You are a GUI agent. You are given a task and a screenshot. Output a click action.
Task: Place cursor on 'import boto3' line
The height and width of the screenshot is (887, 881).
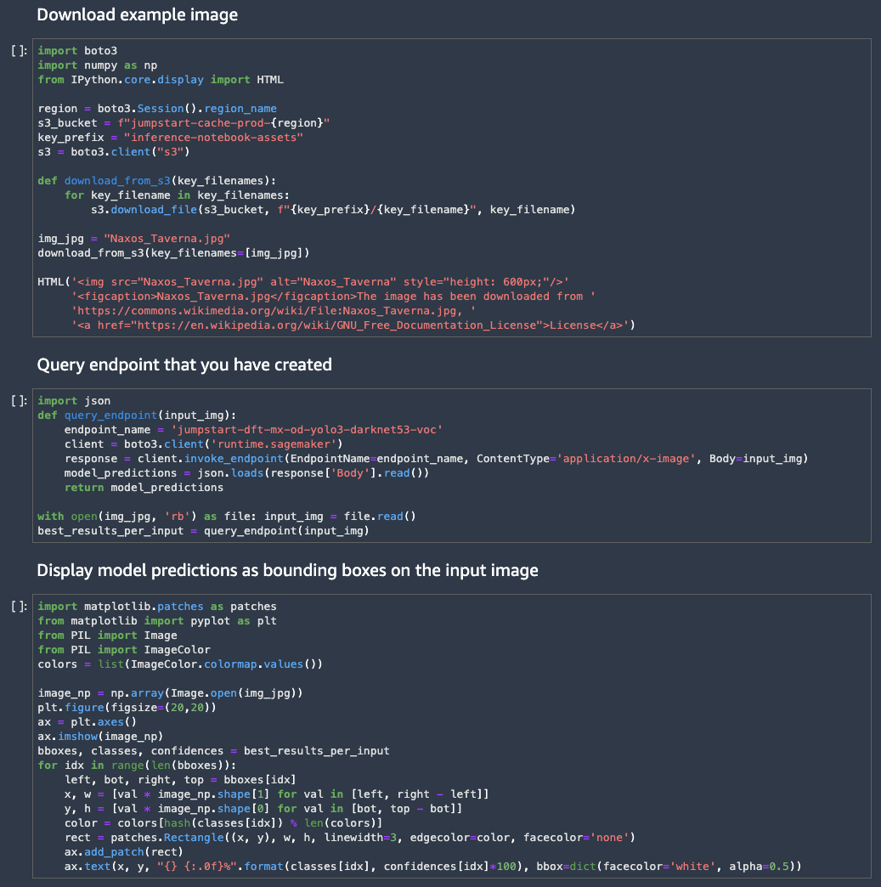tap(77, 51)
